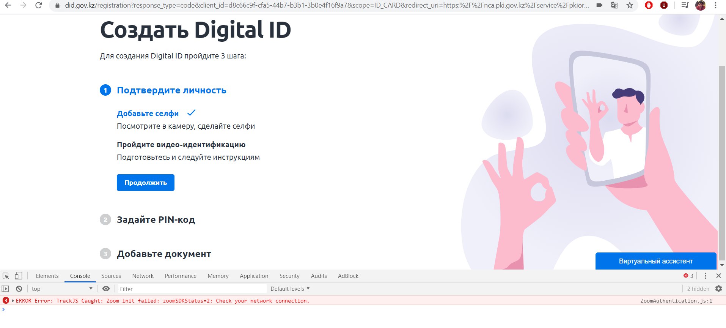The image size is (726, 328).
Task: Click the 2 hidden messages label
Action: (x=698, y=289)
